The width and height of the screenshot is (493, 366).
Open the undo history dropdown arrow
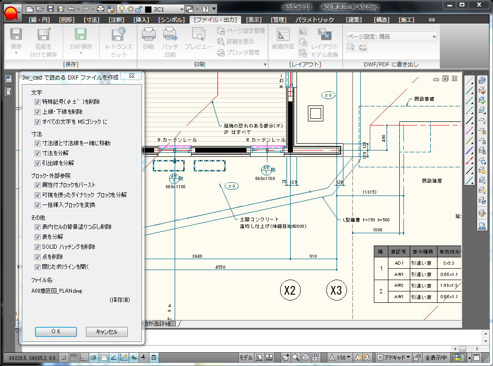click(x=78, y=9)
